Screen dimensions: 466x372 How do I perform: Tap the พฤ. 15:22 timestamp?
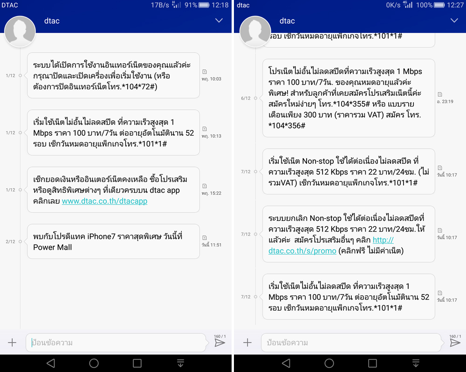coord(211,193)
